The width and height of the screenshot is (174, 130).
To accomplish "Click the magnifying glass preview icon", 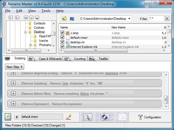I will click(87, 117).
